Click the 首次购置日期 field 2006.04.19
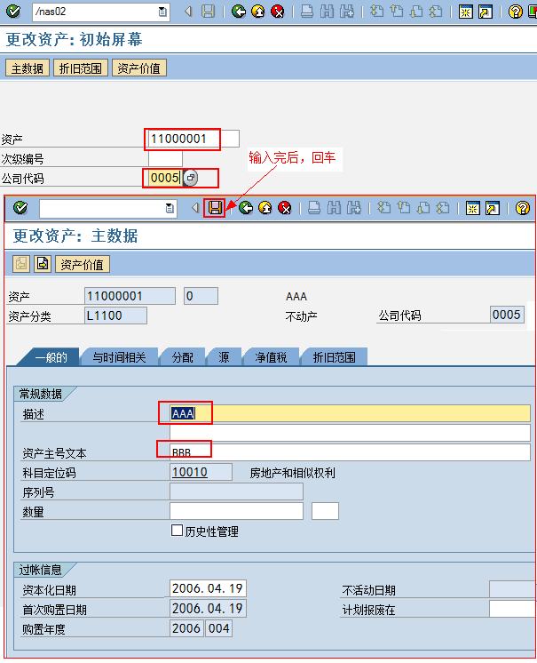This screenshot has height=663, width=537. [208, 608]
